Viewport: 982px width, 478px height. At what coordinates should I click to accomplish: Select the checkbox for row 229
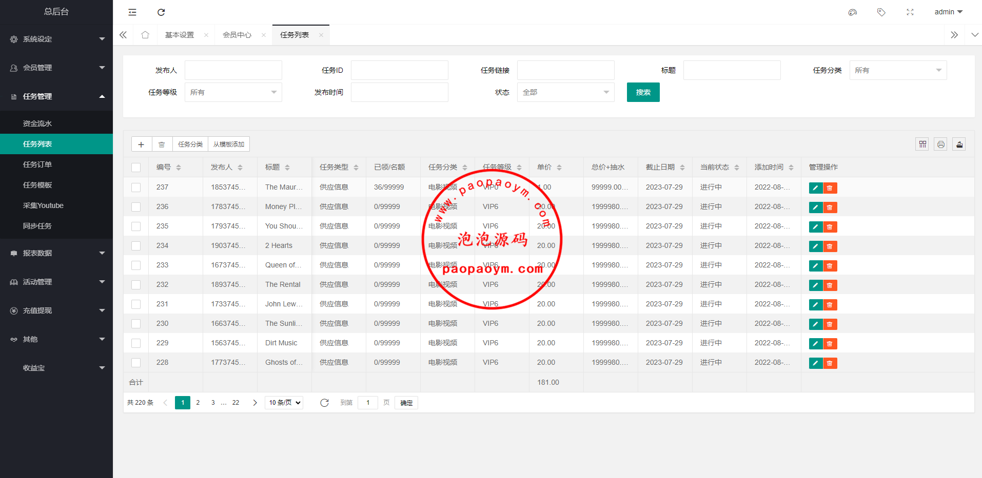tap(136, 343)
